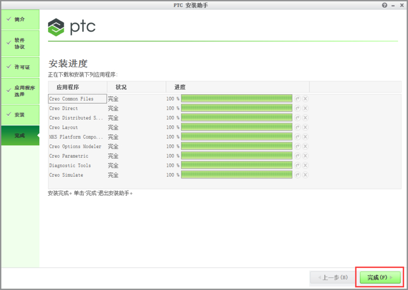This screenshot has width=408, height=290.
Task: Click the 安装完成 status message
Action: (90, 193)
